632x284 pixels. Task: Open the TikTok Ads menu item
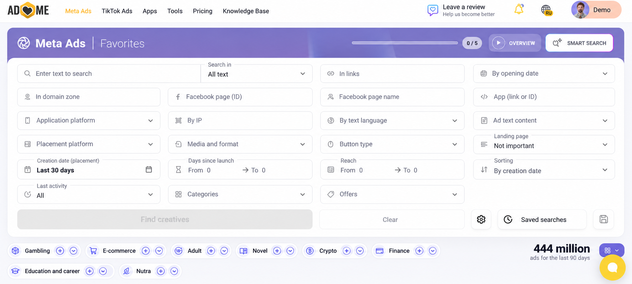coord(117,11)
